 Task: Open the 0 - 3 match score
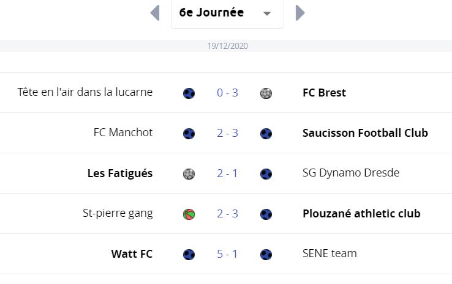[x=227, y=93]
